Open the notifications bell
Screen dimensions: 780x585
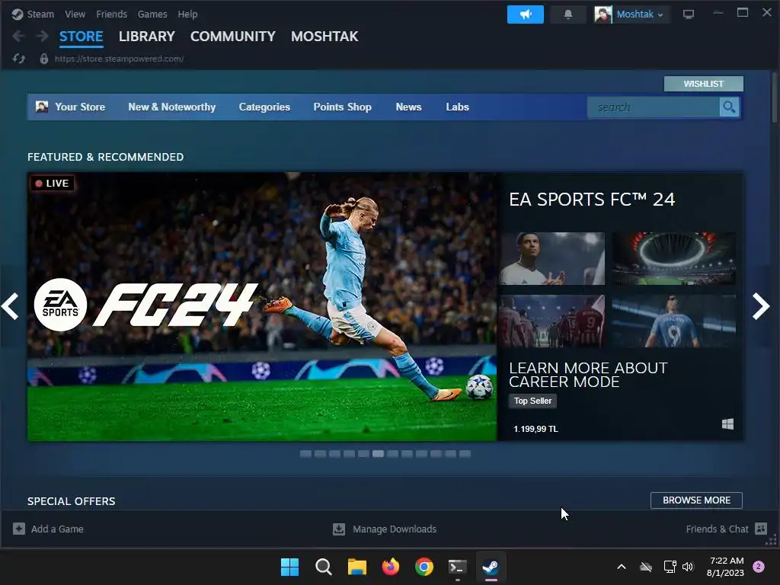568,14
